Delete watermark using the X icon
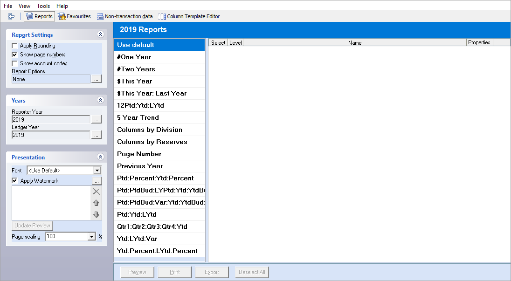 click(x=97, y=191)
